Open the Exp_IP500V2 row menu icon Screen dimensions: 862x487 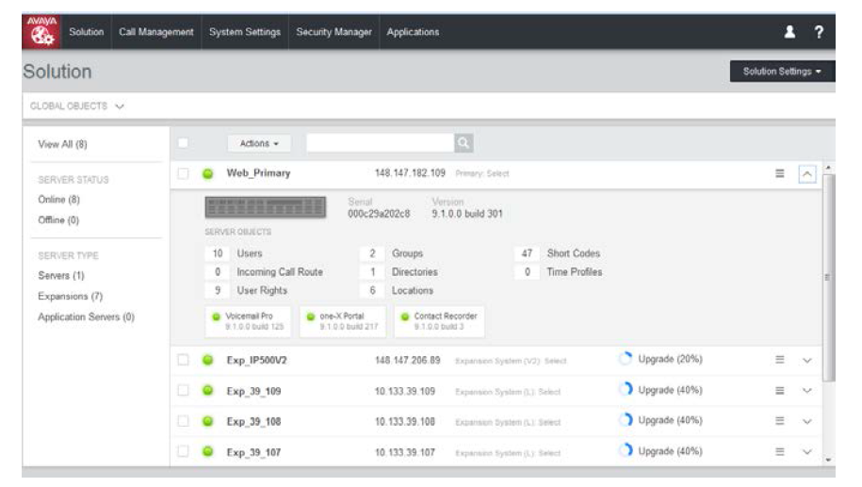pos(779,360)
